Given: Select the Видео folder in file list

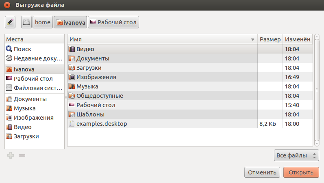Looking at the screenshot, I should [85, 49].
